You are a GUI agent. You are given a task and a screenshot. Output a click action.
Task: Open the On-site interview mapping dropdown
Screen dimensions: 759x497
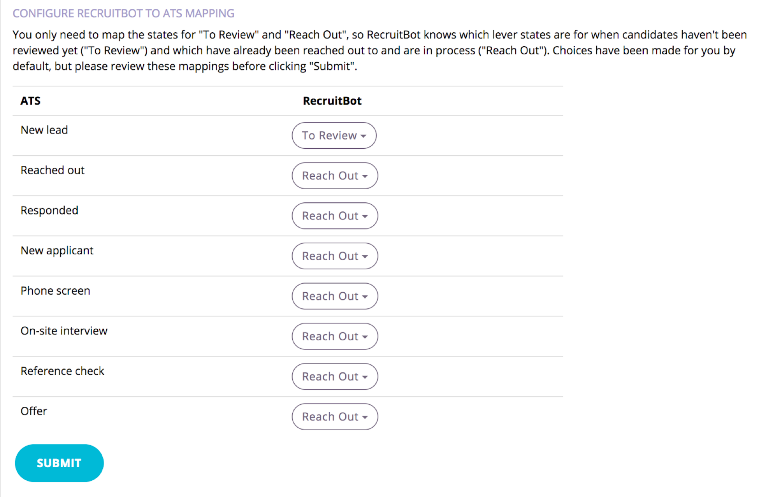[335, 336]
